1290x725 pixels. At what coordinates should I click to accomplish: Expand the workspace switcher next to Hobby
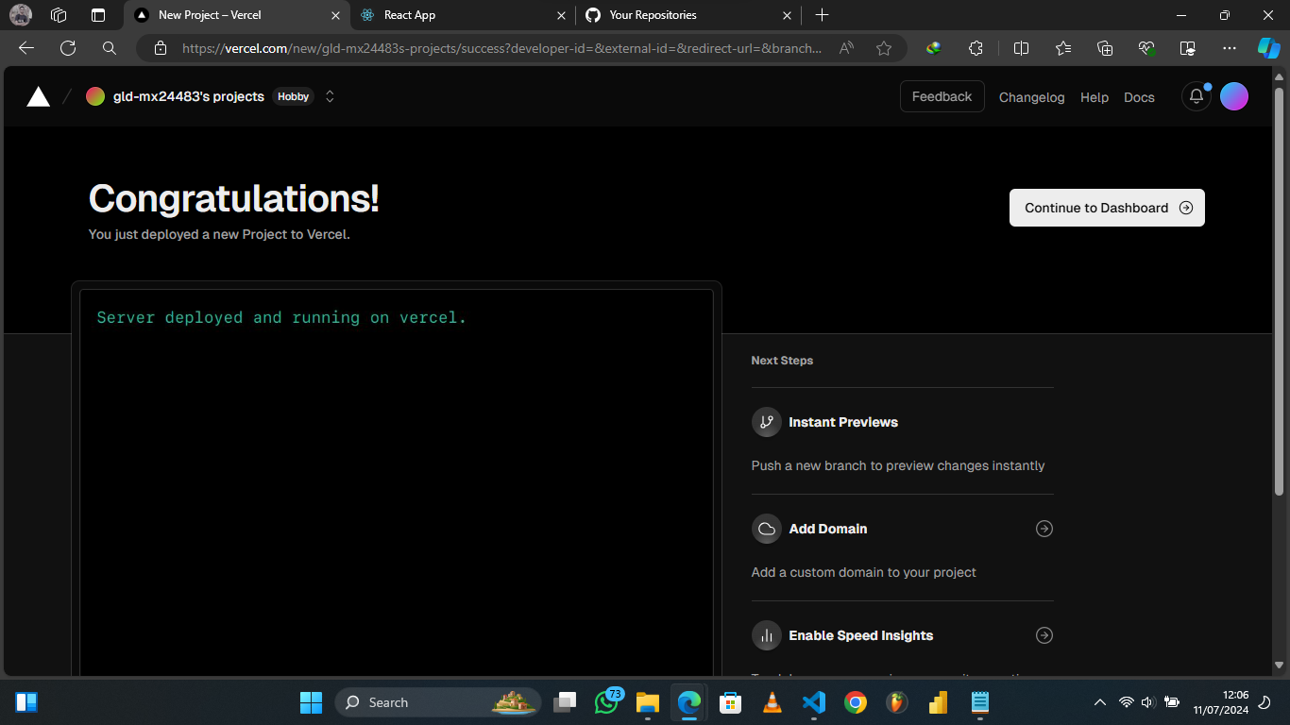coord(329,95)
